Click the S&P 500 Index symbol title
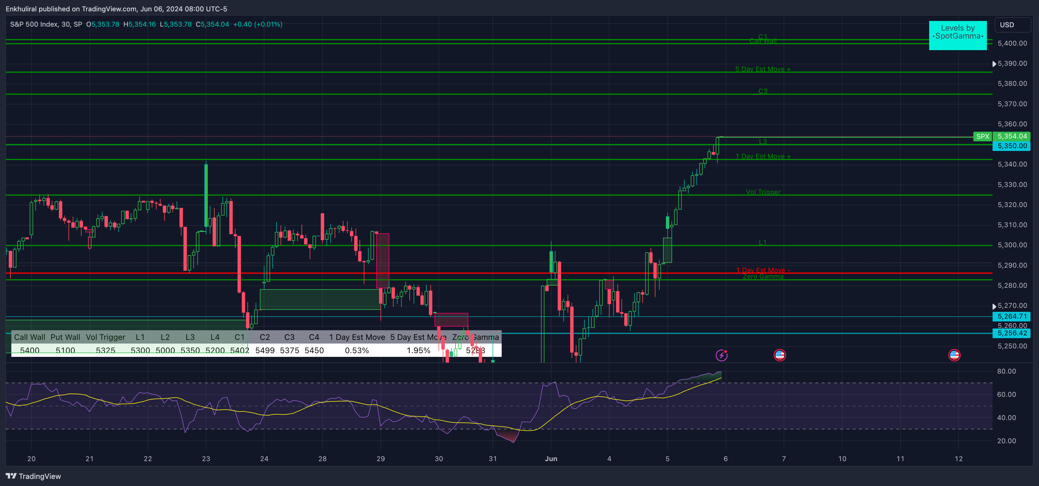This screenshot has width=1039, height=486. (34, 24)
